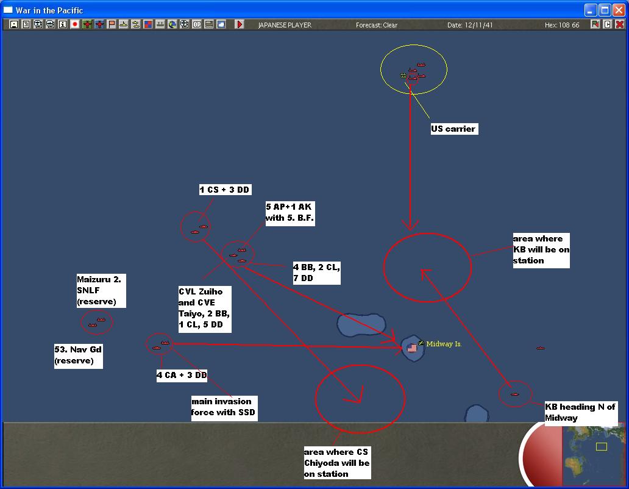Open the cloud weather toolbar icon
The width and height of the screenshot is (629, 489).
click(221, 24)
